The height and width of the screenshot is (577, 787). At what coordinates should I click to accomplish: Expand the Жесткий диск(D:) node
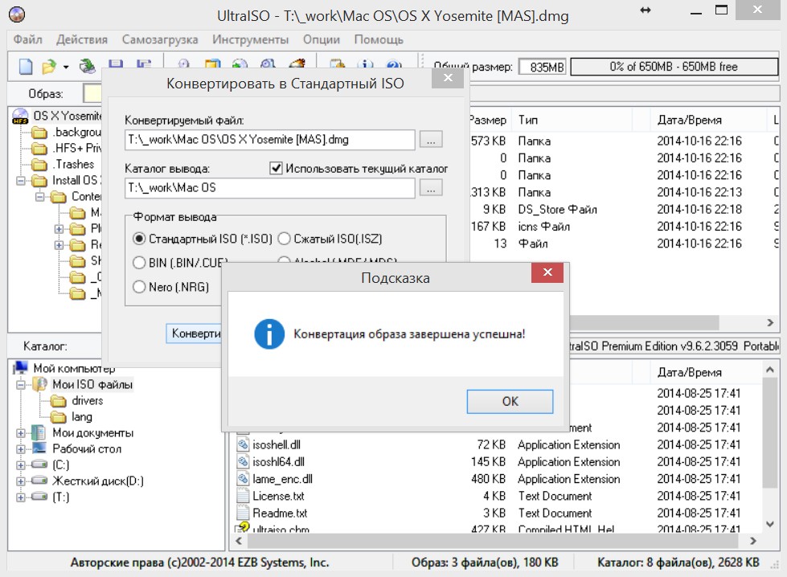point(21,481)
